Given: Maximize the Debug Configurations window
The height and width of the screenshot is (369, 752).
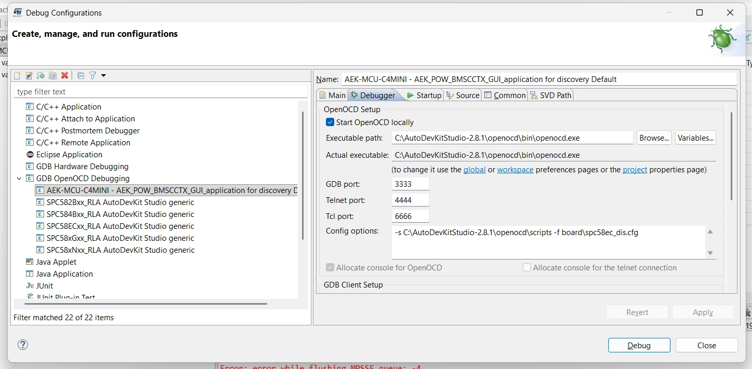Looking at the screenshot, I should (x=699, y=12).
